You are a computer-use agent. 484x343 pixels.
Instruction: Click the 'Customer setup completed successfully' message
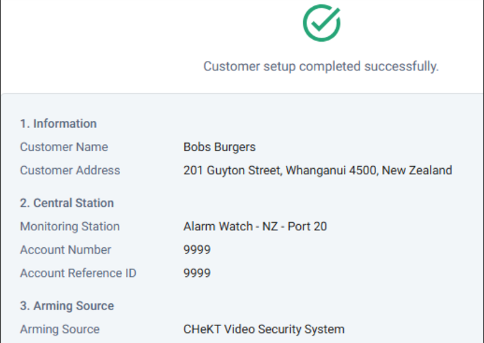click(321, 66)
